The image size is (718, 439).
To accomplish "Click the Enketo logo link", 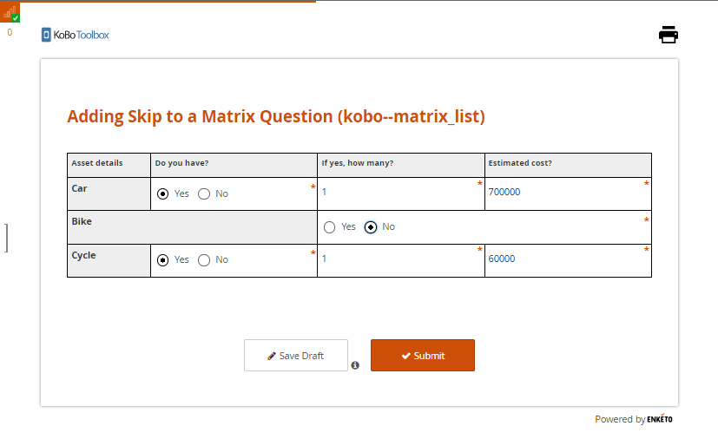I will [x=659, y=419].
